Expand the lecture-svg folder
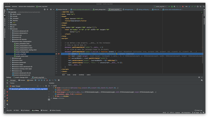The width and height of the screenshot is (209, 118). (x=11, y=71)
